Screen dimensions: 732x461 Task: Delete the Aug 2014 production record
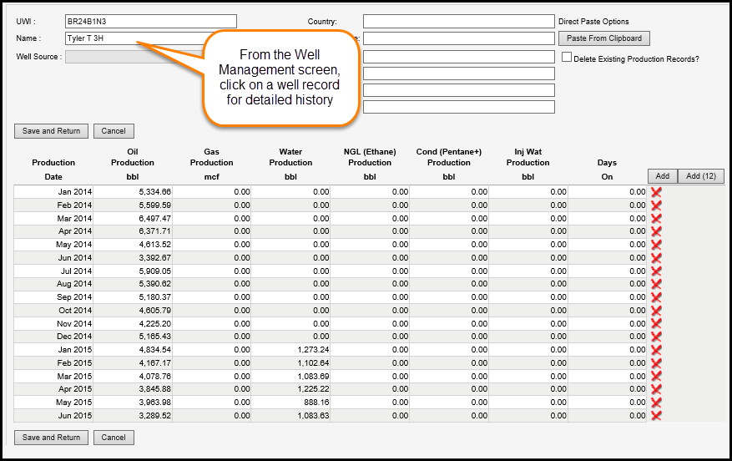[656, 284]
